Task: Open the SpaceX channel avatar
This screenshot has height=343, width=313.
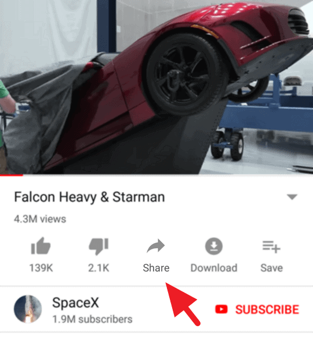Action: coord(28,309)
